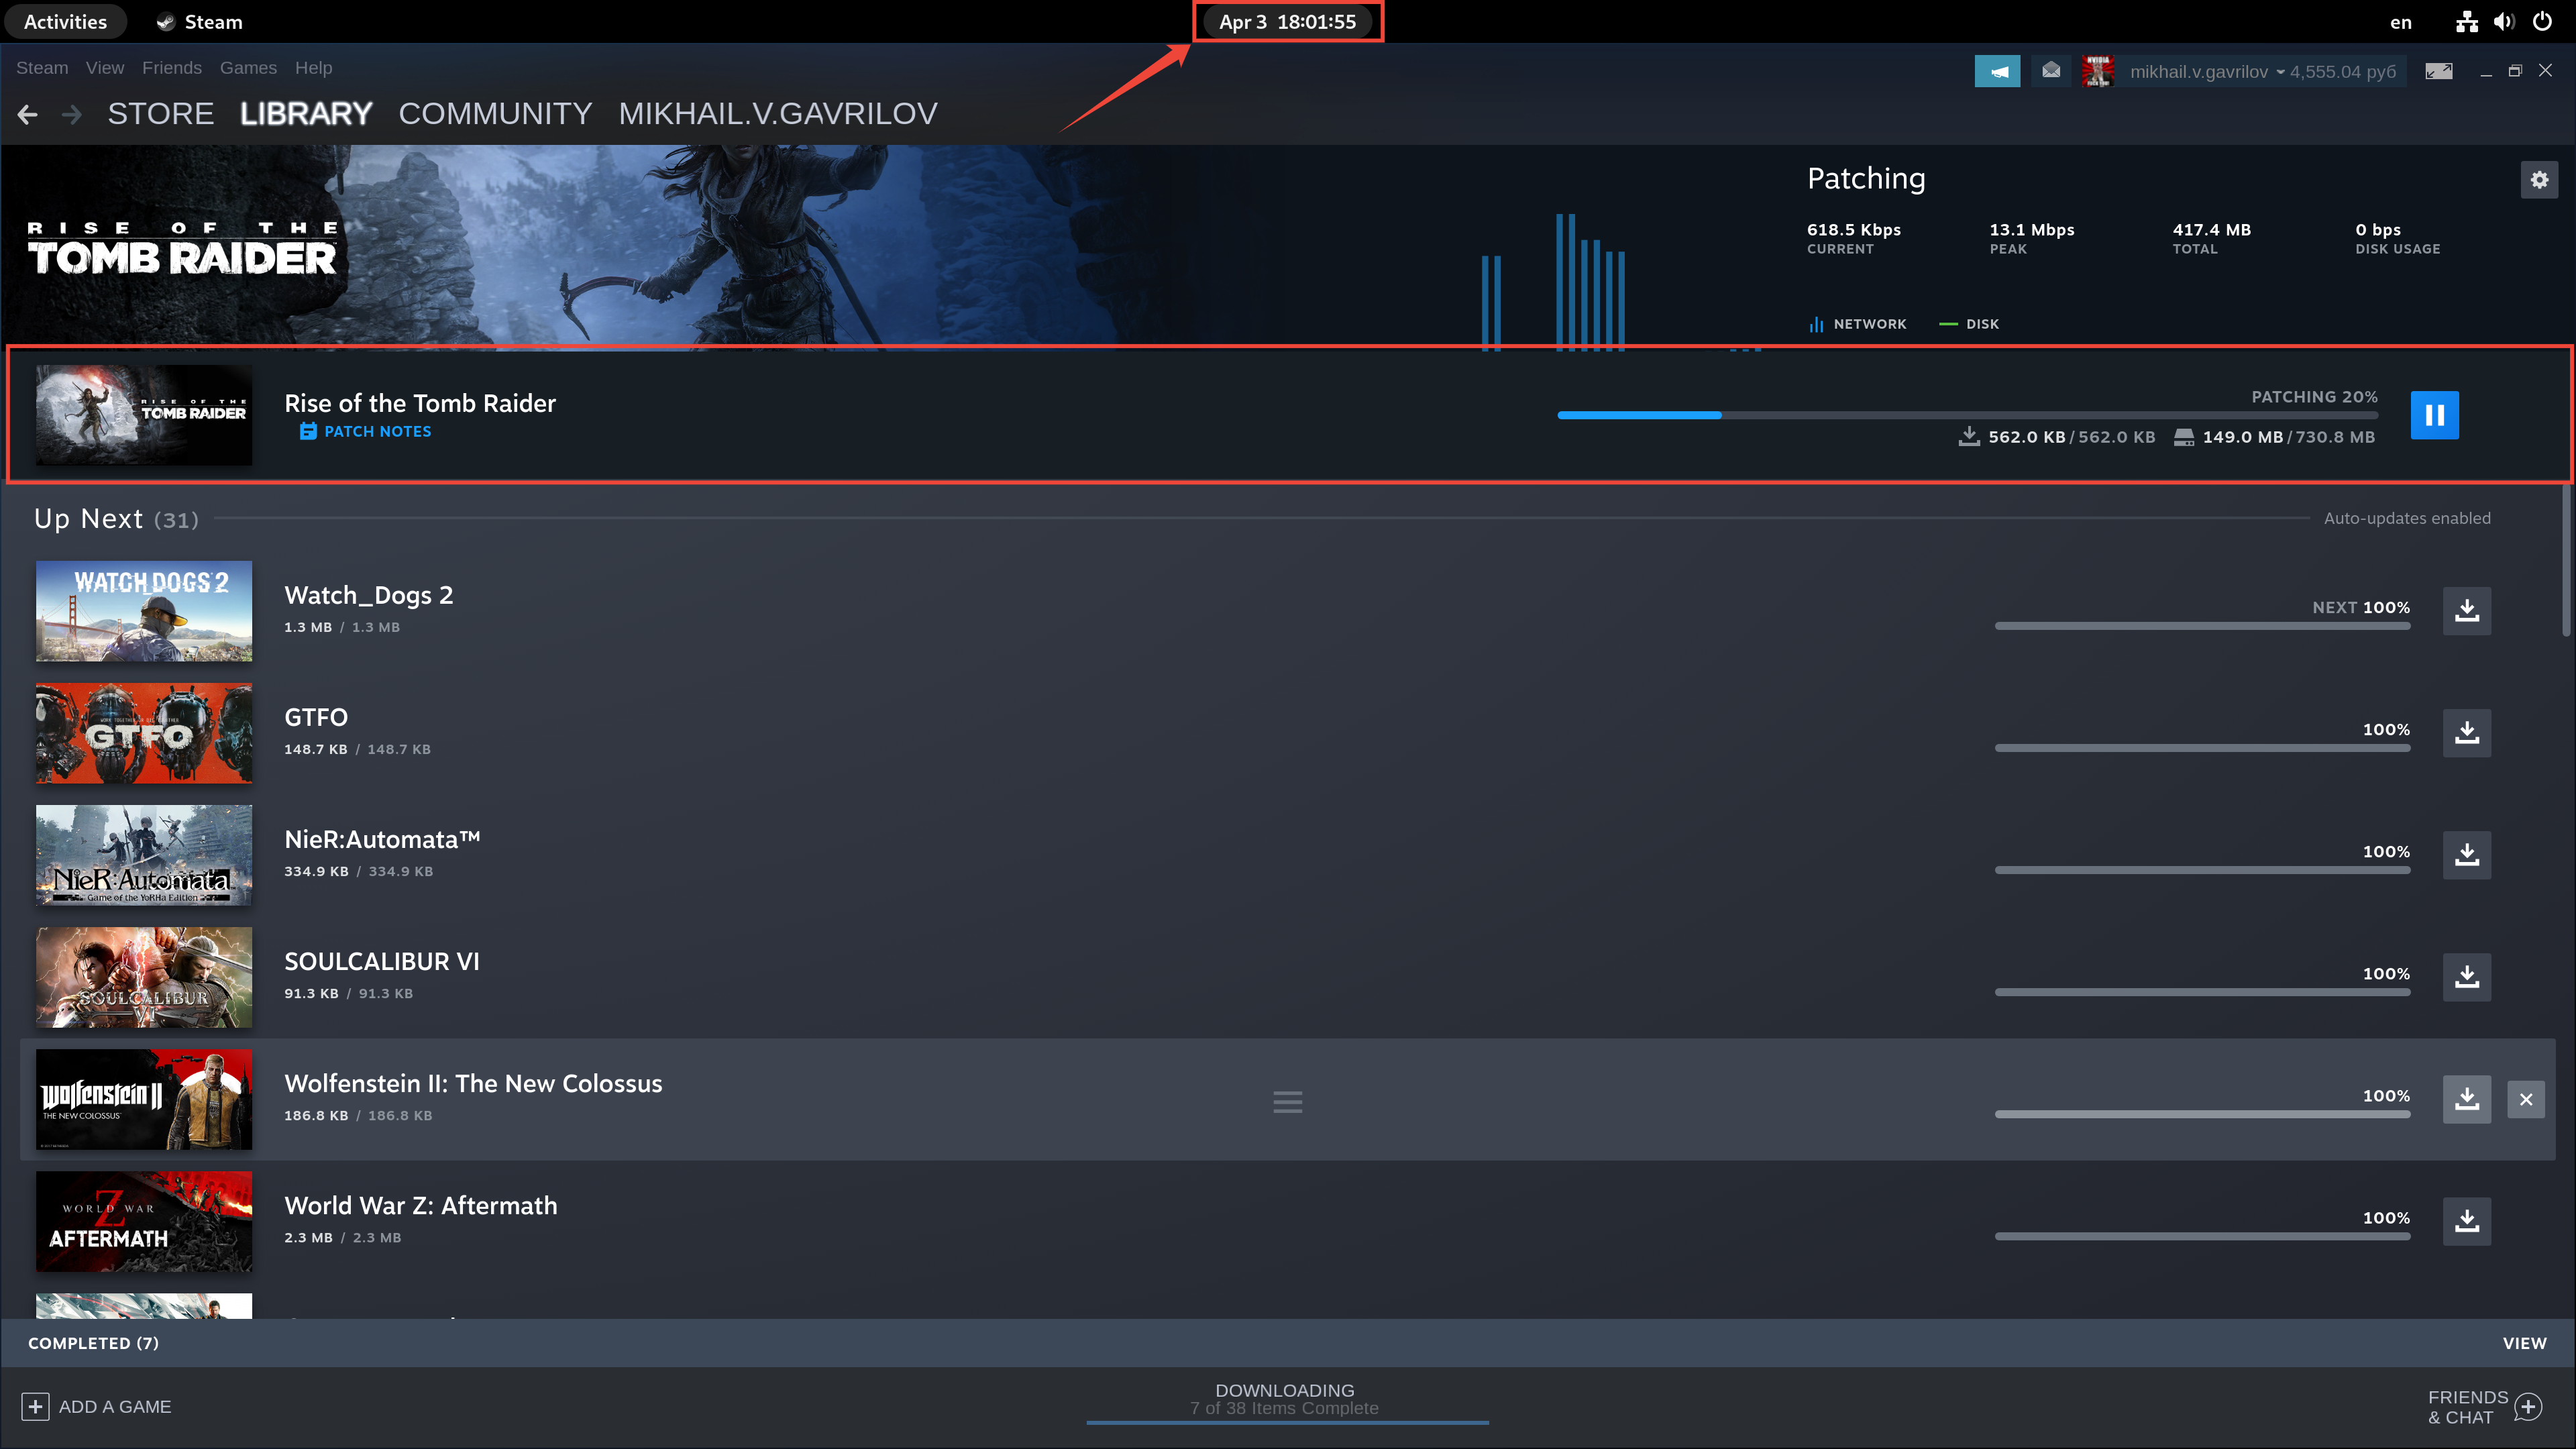Click the DISK graph legend
This screenshot has height=1449, width=2576.
(1969, 324)
